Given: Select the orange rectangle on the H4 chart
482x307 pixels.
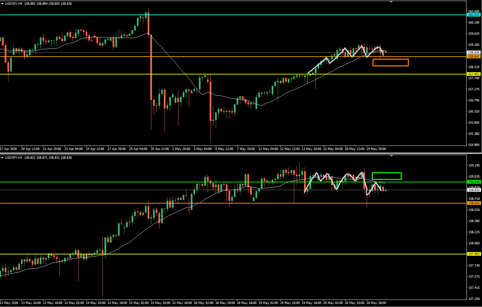Looking at the screenshot, I should point(391,62).
